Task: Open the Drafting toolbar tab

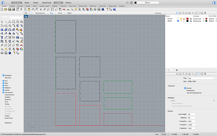Action: tap(122, 6)
